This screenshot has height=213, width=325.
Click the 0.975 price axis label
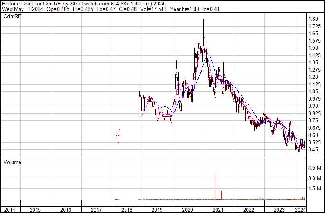pyautogui.click(x=314, y=99)
